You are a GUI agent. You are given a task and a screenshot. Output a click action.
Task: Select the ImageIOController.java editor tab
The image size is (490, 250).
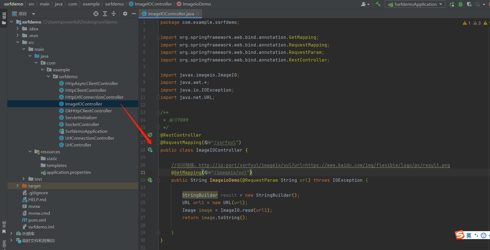pyautogui.click(x=171, y=14)
